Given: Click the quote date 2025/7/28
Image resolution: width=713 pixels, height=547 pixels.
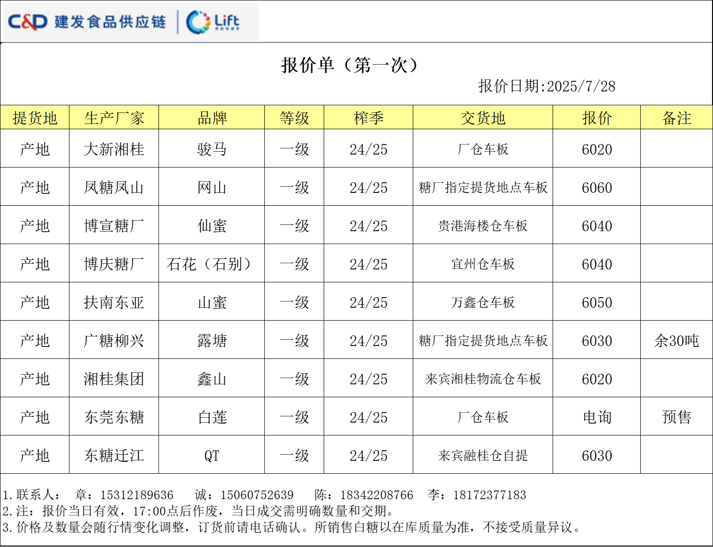Looking at the screenshot, I should point(581,87).
